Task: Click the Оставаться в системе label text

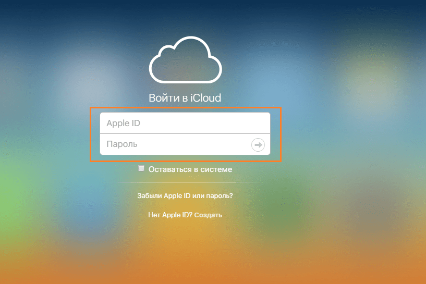Action: [190, 169]
